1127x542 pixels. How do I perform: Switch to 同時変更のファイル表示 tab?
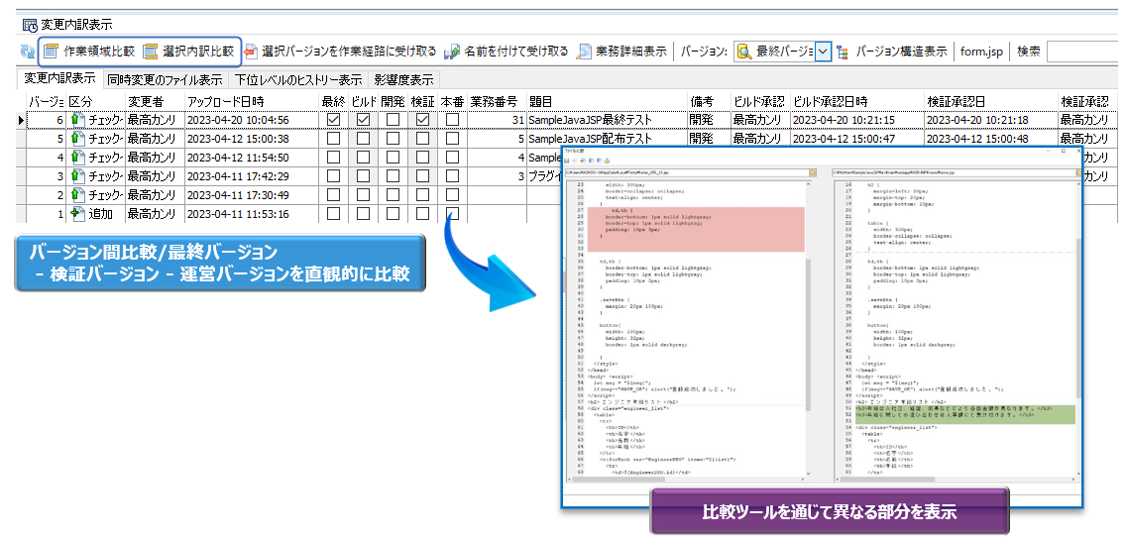[x=165, y=79]
